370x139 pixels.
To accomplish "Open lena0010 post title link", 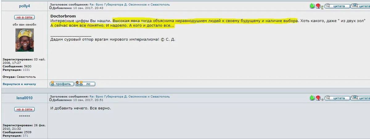I will coord(129,97).
